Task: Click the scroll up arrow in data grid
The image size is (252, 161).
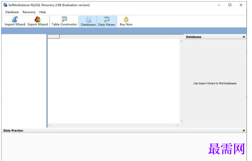Action: pos(181,41)
